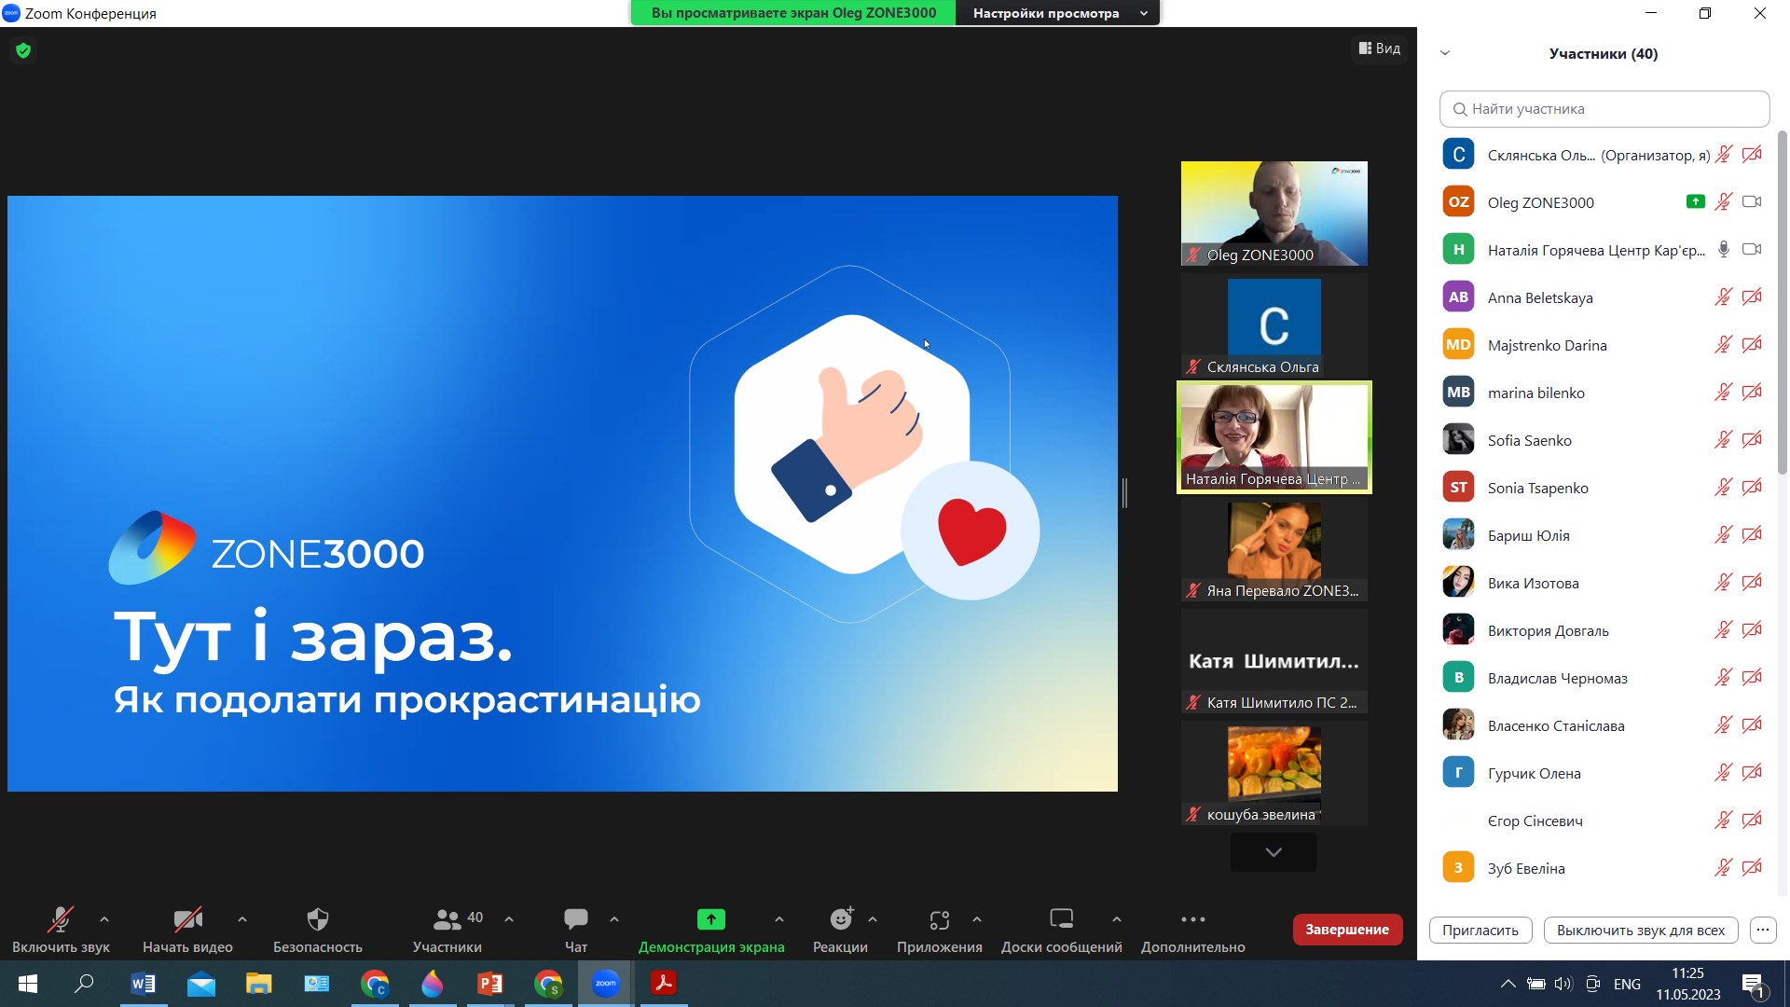
Task: Show more video thumbnails down arrow
Action: pyautogui.click(x=1274, y=852)
